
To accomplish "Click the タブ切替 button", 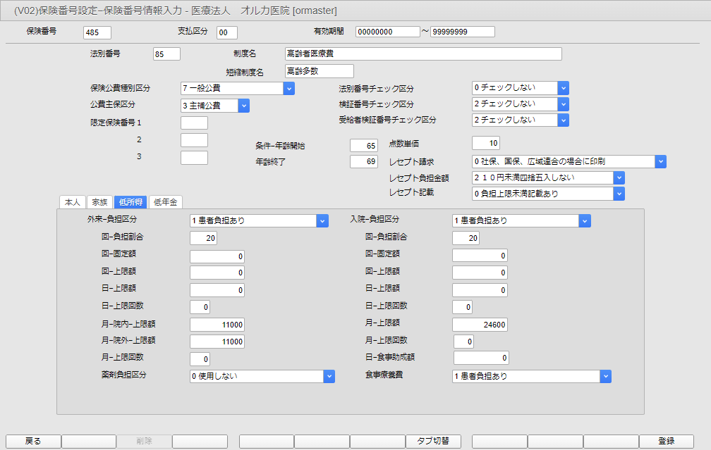I will pyautogui.click(x=433, y=441).
